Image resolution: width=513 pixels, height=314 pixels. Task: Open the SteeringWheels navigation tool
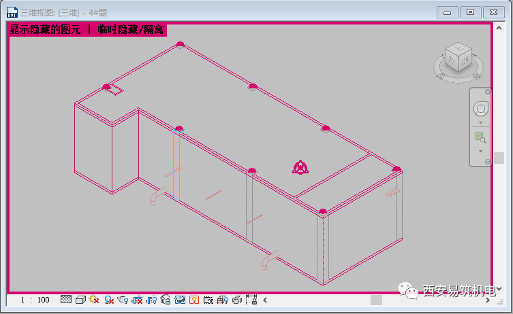(480, 109)
